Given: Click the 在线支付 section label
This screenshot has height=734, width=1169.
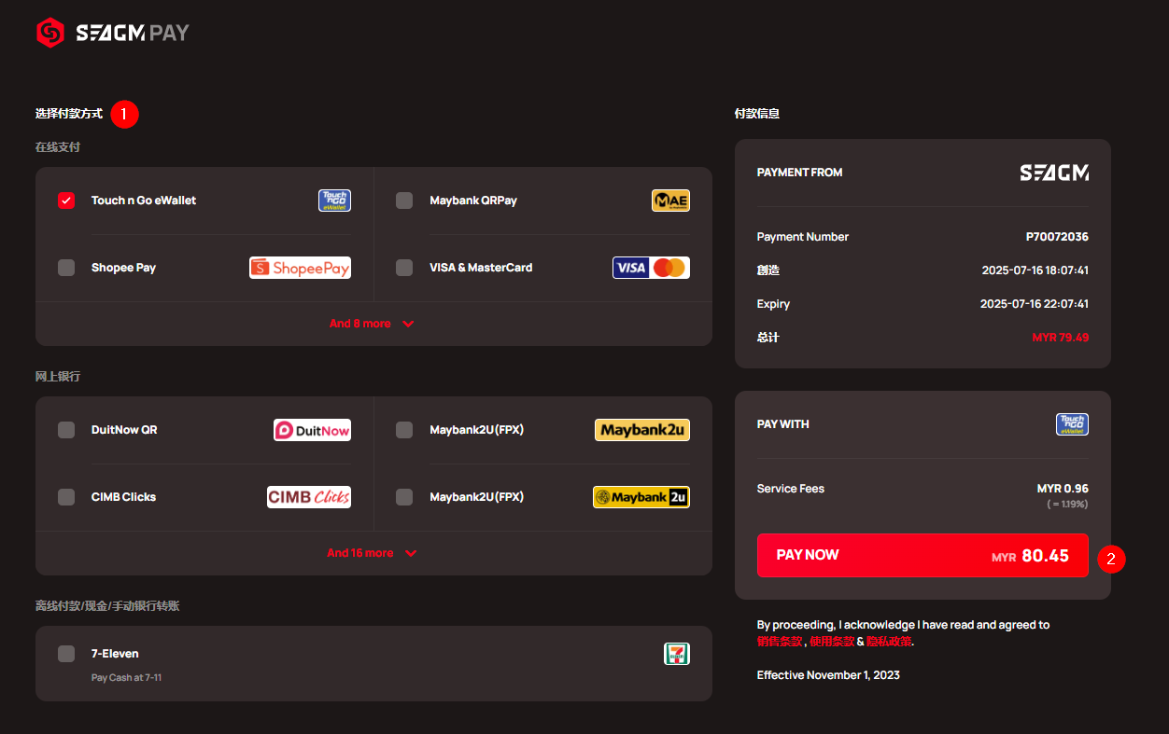Looking at the screenshot, I should (x=58, y=147).
